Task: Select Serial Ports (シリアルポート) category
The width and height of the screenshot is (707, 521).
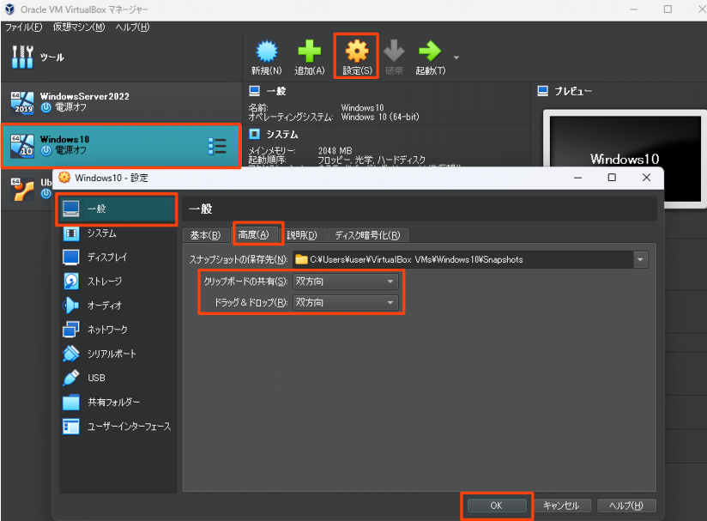Action: 117,354
